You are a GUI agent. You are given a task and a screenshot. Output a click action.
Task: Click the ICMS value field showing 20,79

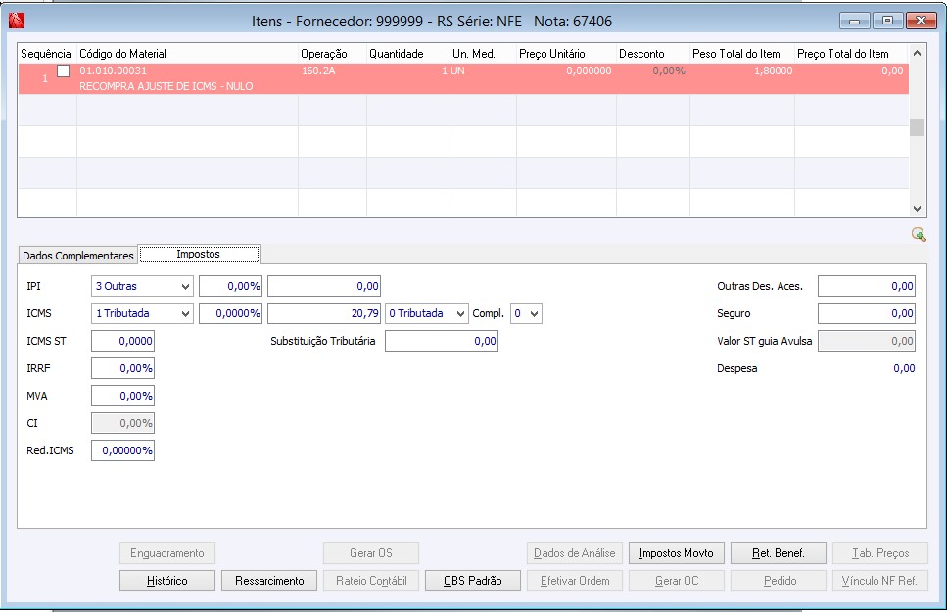click(324, 313)
